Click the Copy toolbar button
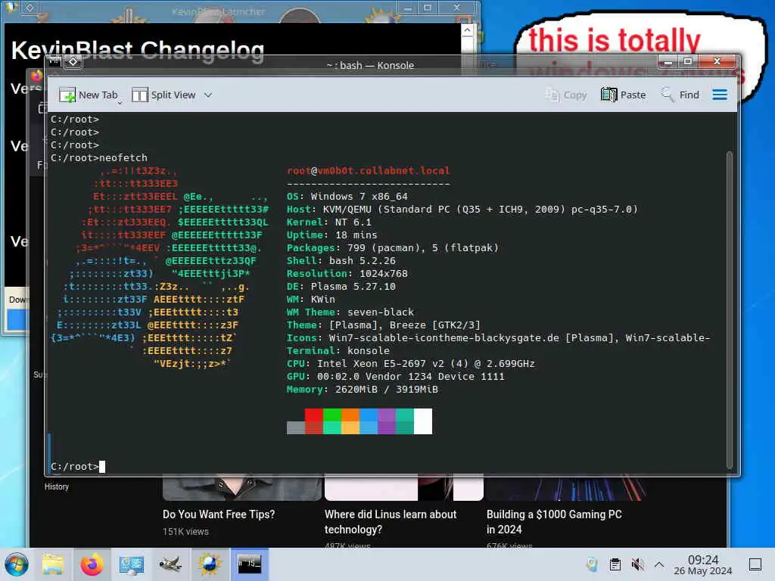The image size is (775, 581). click(566, 95)
